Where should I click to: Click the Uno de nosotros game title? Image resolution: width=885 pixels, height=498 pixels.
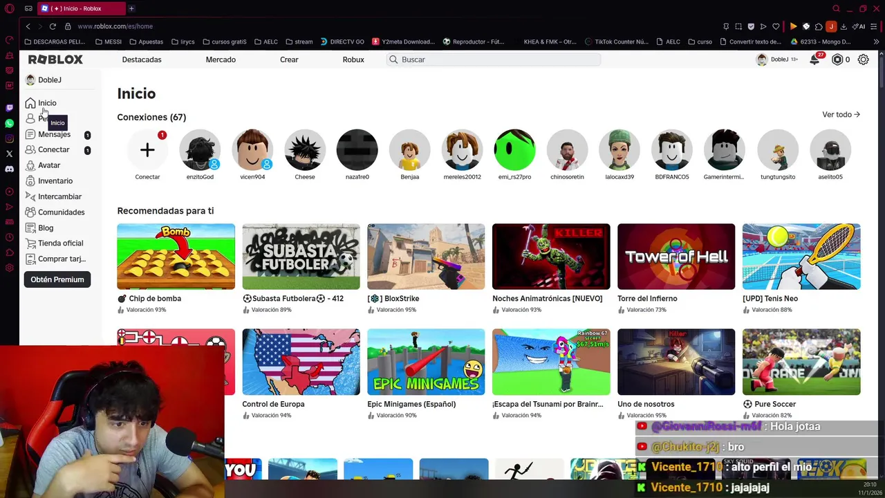point(646,404)
